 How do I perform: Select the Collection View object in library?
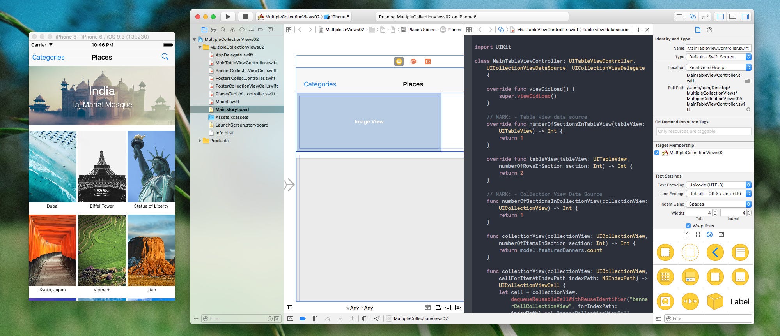[665, 277]
